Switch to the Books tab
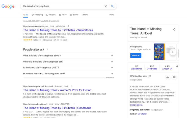Image resolution: width=187 pixels, height=118 pixels. tap(74, 15)
